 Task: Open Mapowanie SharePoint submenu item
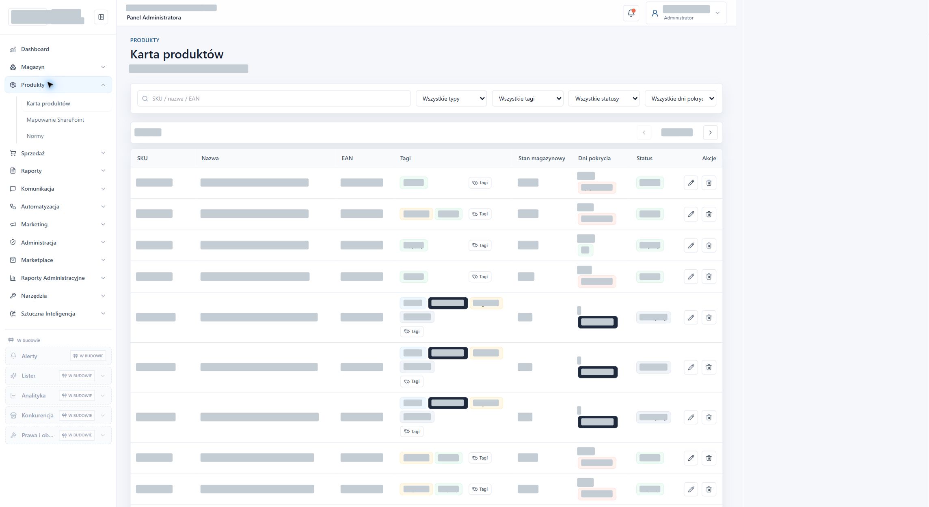point(55,120)
